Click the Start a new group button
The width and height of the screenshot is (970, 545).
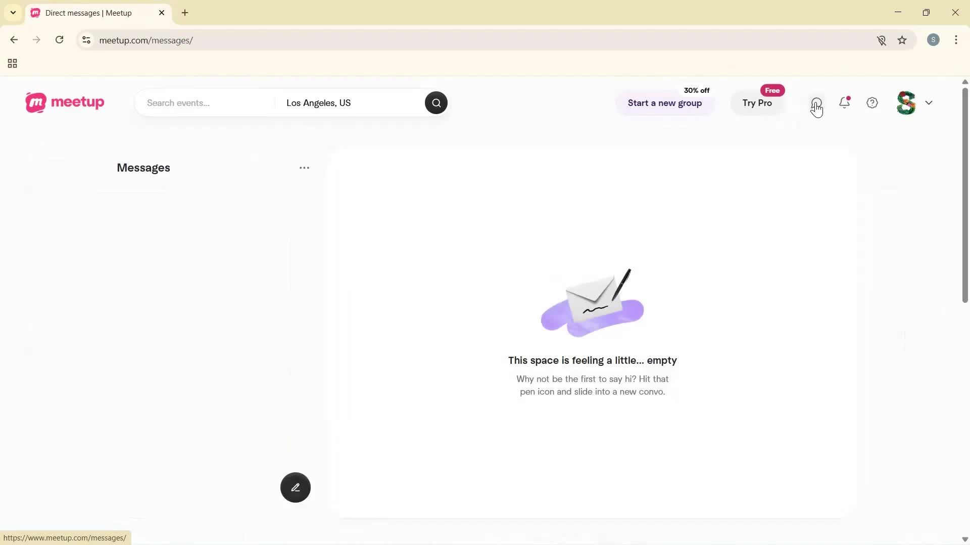[x=664, y=103]
